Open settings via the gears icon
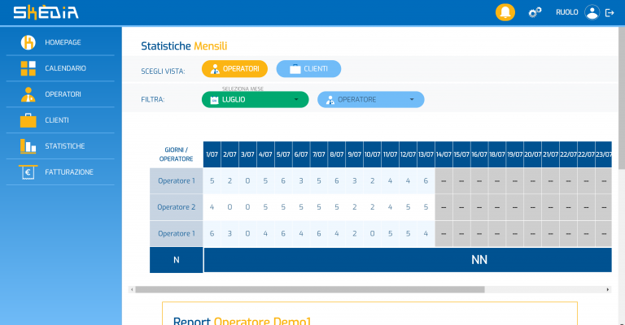This screenshot has height=325, width=625. pyautogui.click(x=535, y=12)
